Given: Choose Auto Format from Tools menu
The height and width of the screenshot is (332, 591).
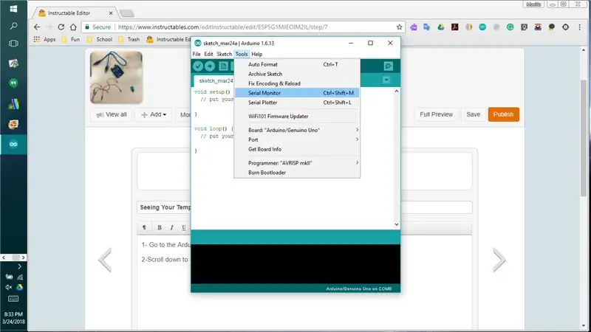Looking at the screenshot, I should coord(297,64).
